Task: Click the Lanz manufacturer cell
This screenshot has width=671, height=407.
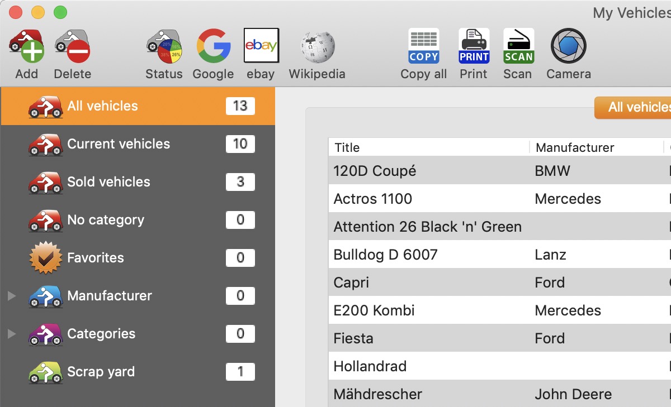Action: 551,255
